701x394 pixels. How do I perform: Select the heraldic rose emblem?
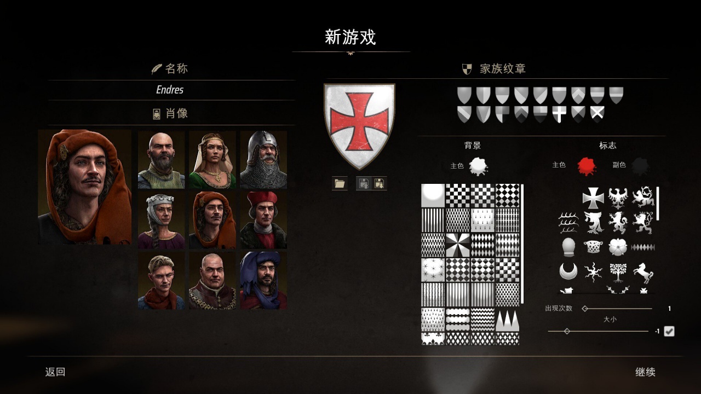tap(618, 247)
